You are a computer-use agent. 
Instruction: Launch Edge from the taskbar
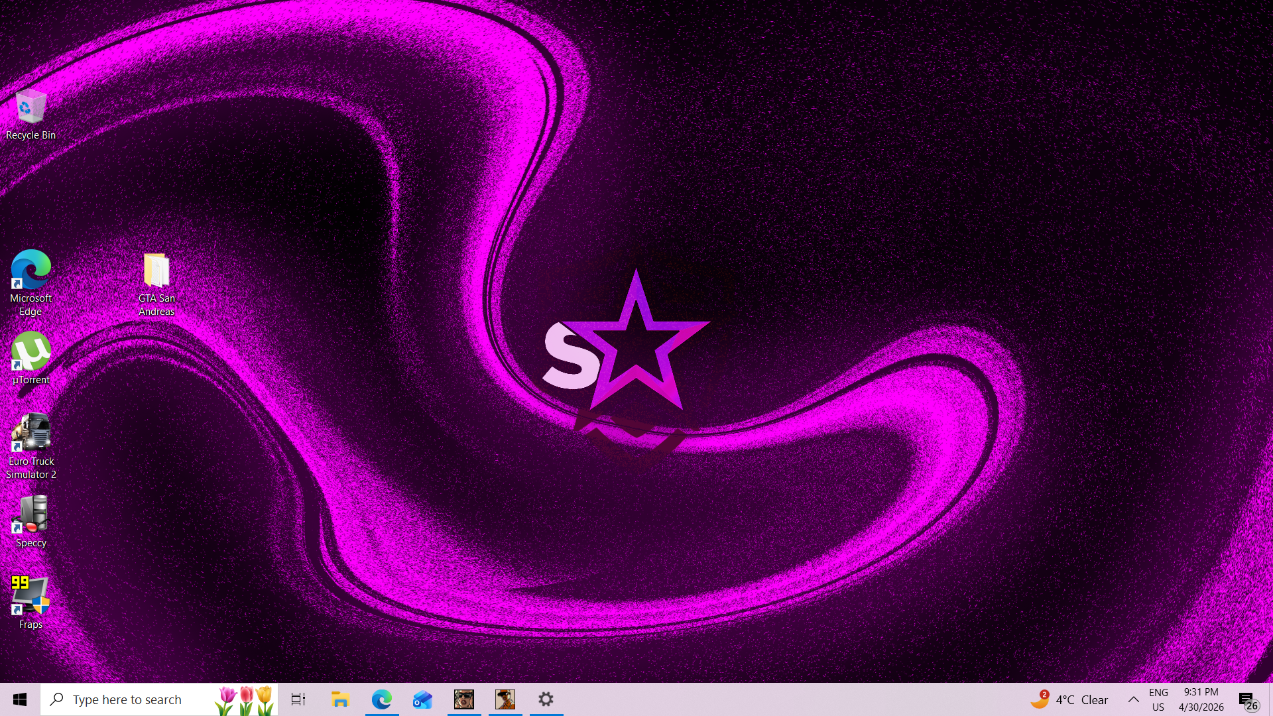(382, 699)
